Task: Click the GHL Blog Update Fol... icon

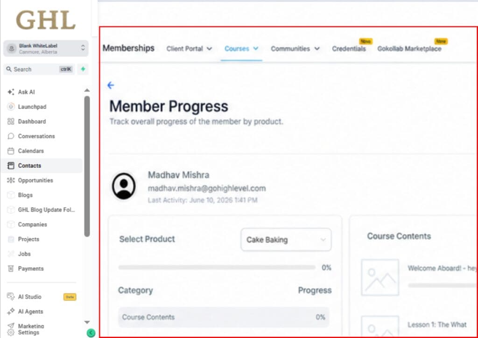Action: [11, 210]
